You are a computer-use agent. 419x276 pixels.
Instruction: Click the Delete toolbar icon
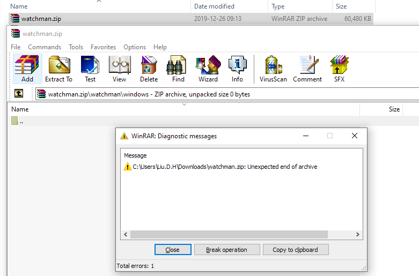coord(149,69)
